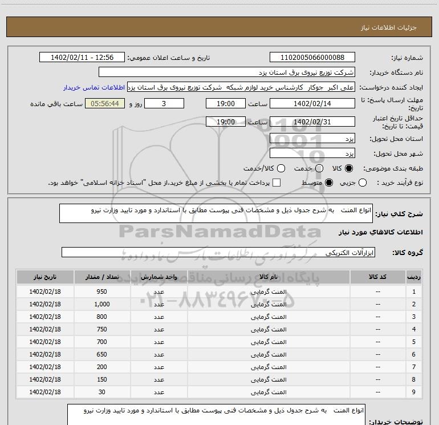Click the delivery city field یزد
Image resolution: width=439 pixels, height=425 pixels.
(312, 153)
